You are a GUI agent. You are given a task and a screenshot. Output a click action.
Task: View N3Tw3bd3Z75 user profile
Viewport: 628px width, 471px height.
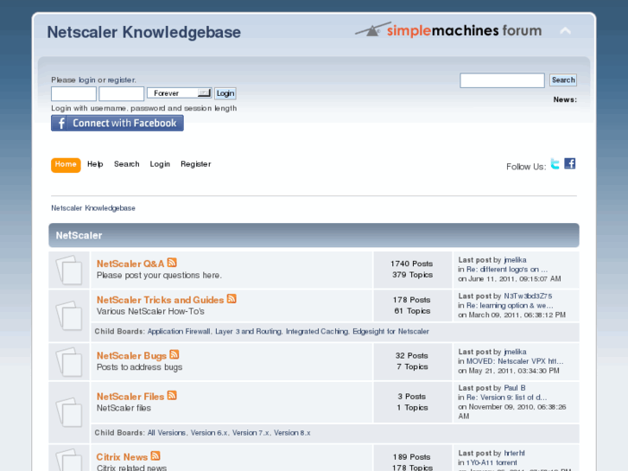coord(528,296)
